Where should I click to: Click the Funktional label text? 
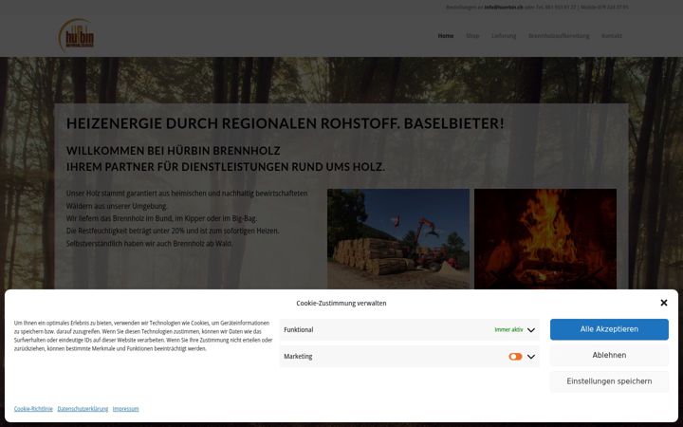299,330
